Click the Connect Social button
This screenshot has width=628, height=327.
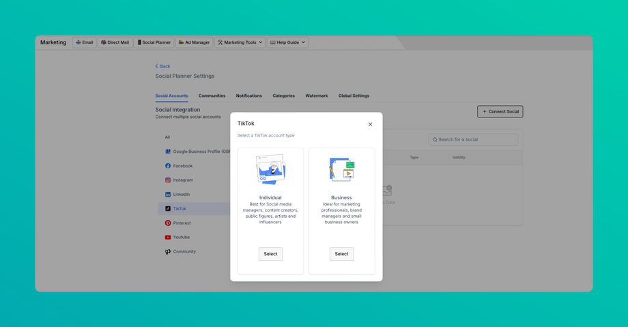500,111
